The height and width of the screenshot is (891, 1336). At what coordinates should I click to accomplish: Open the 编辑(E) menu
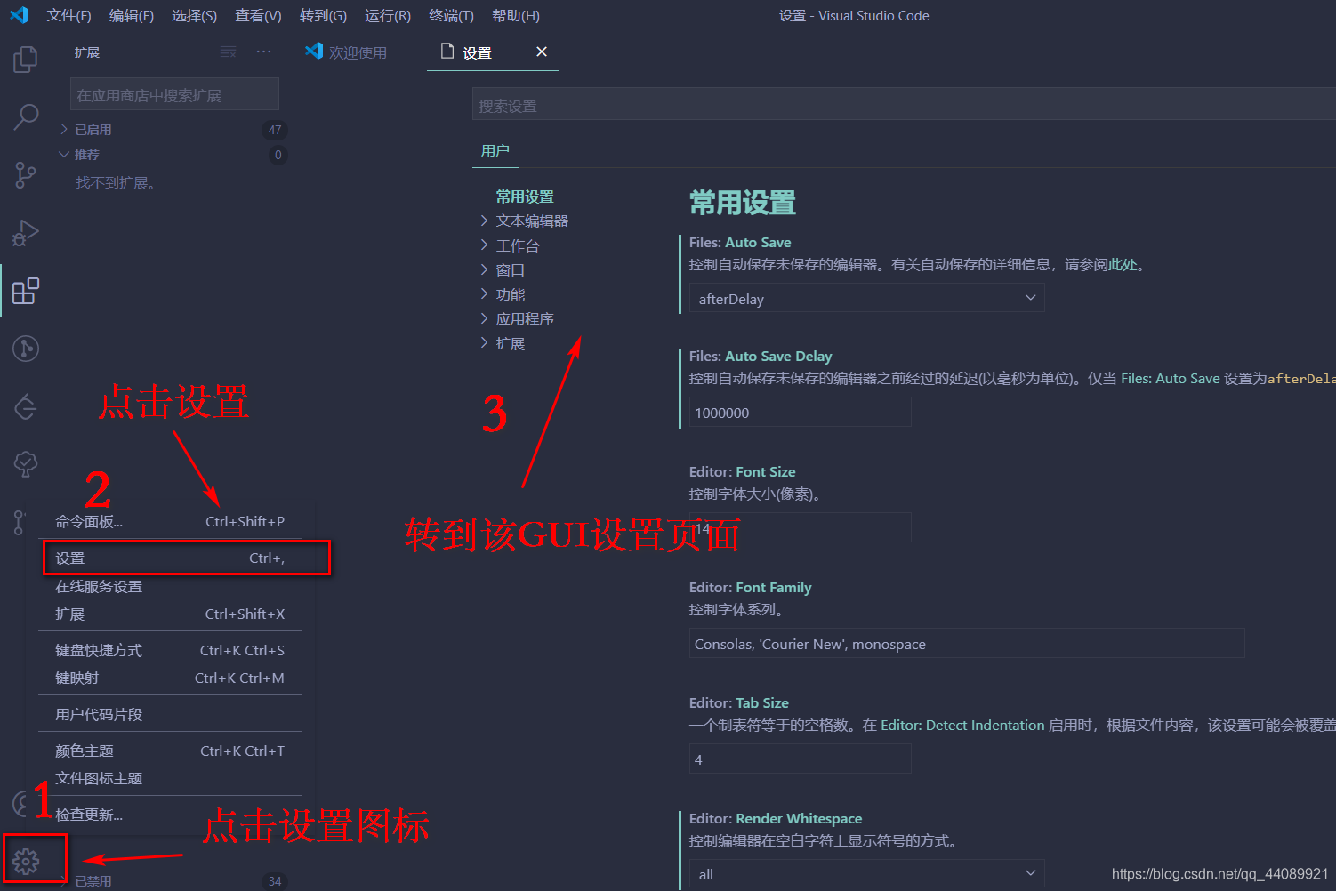[x=132, y=16]
